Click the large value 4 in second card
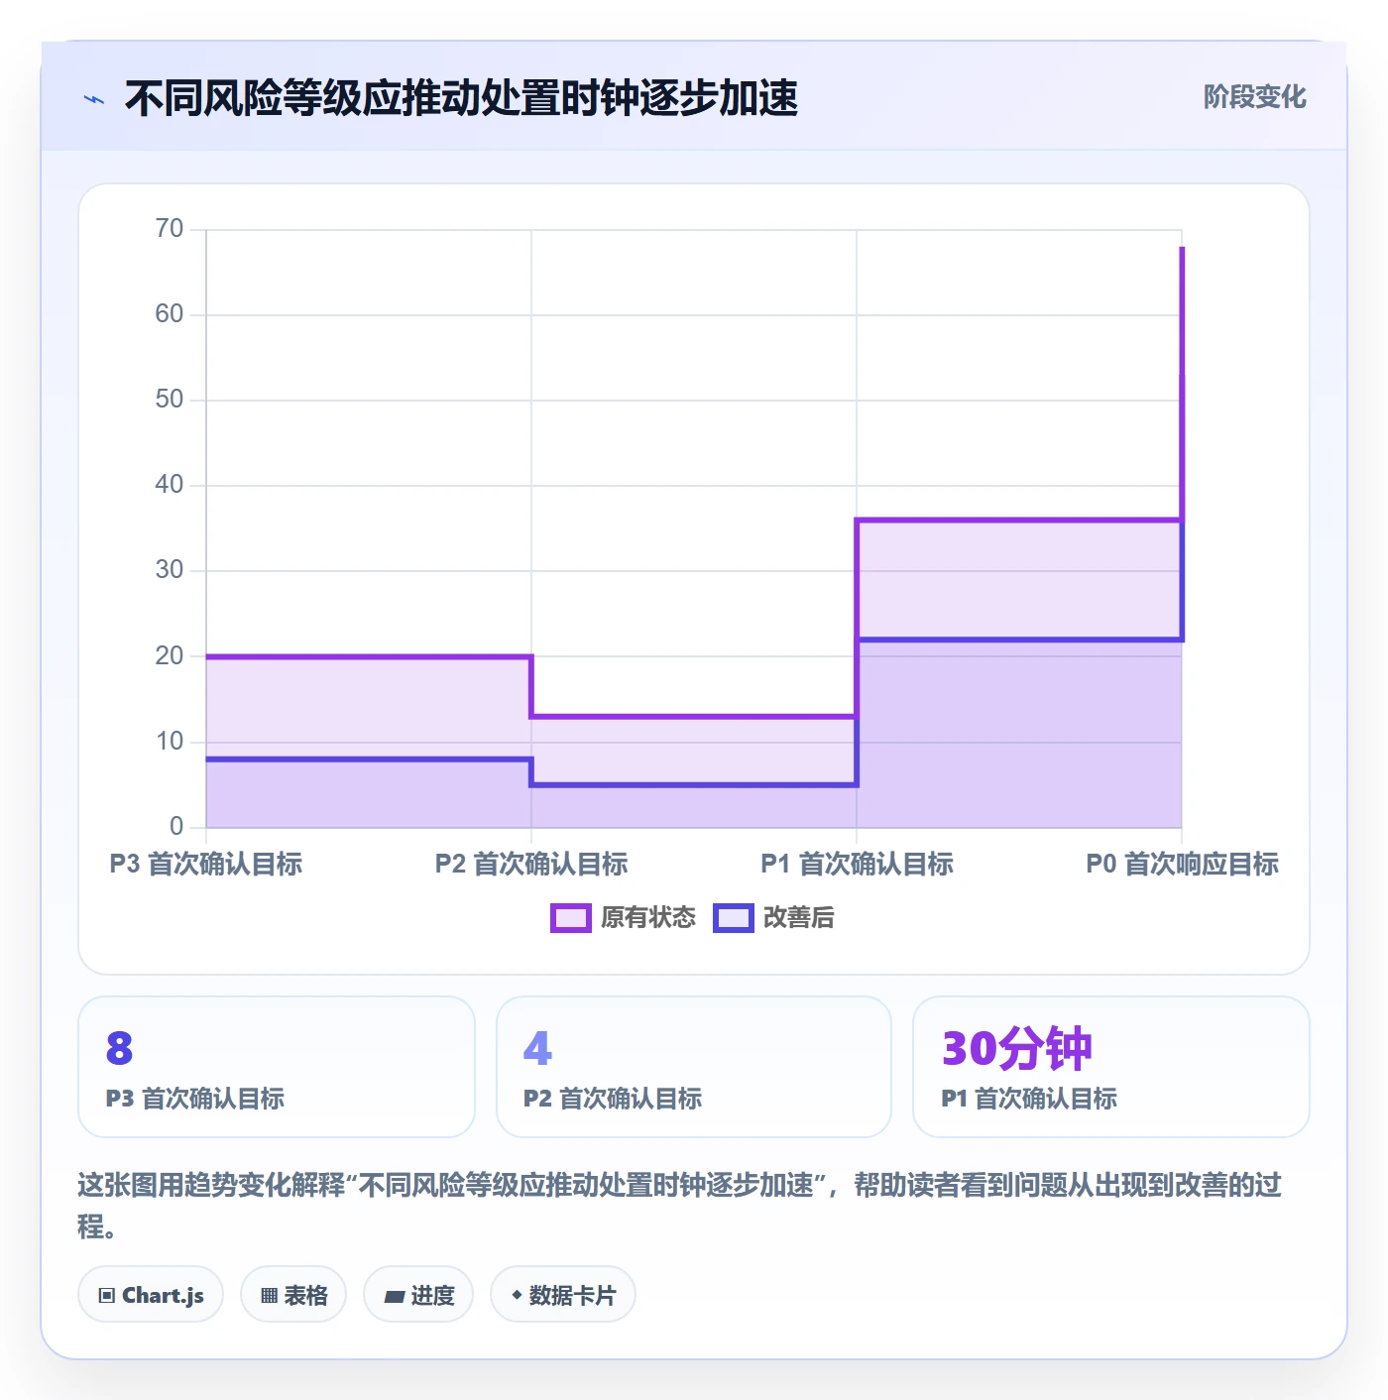1388x1400 pixels. 537,1049
